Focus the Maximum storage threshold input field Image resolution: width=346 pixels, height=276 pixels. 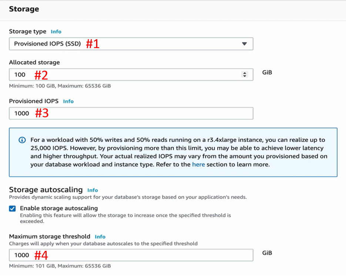[x=131, y=255]
